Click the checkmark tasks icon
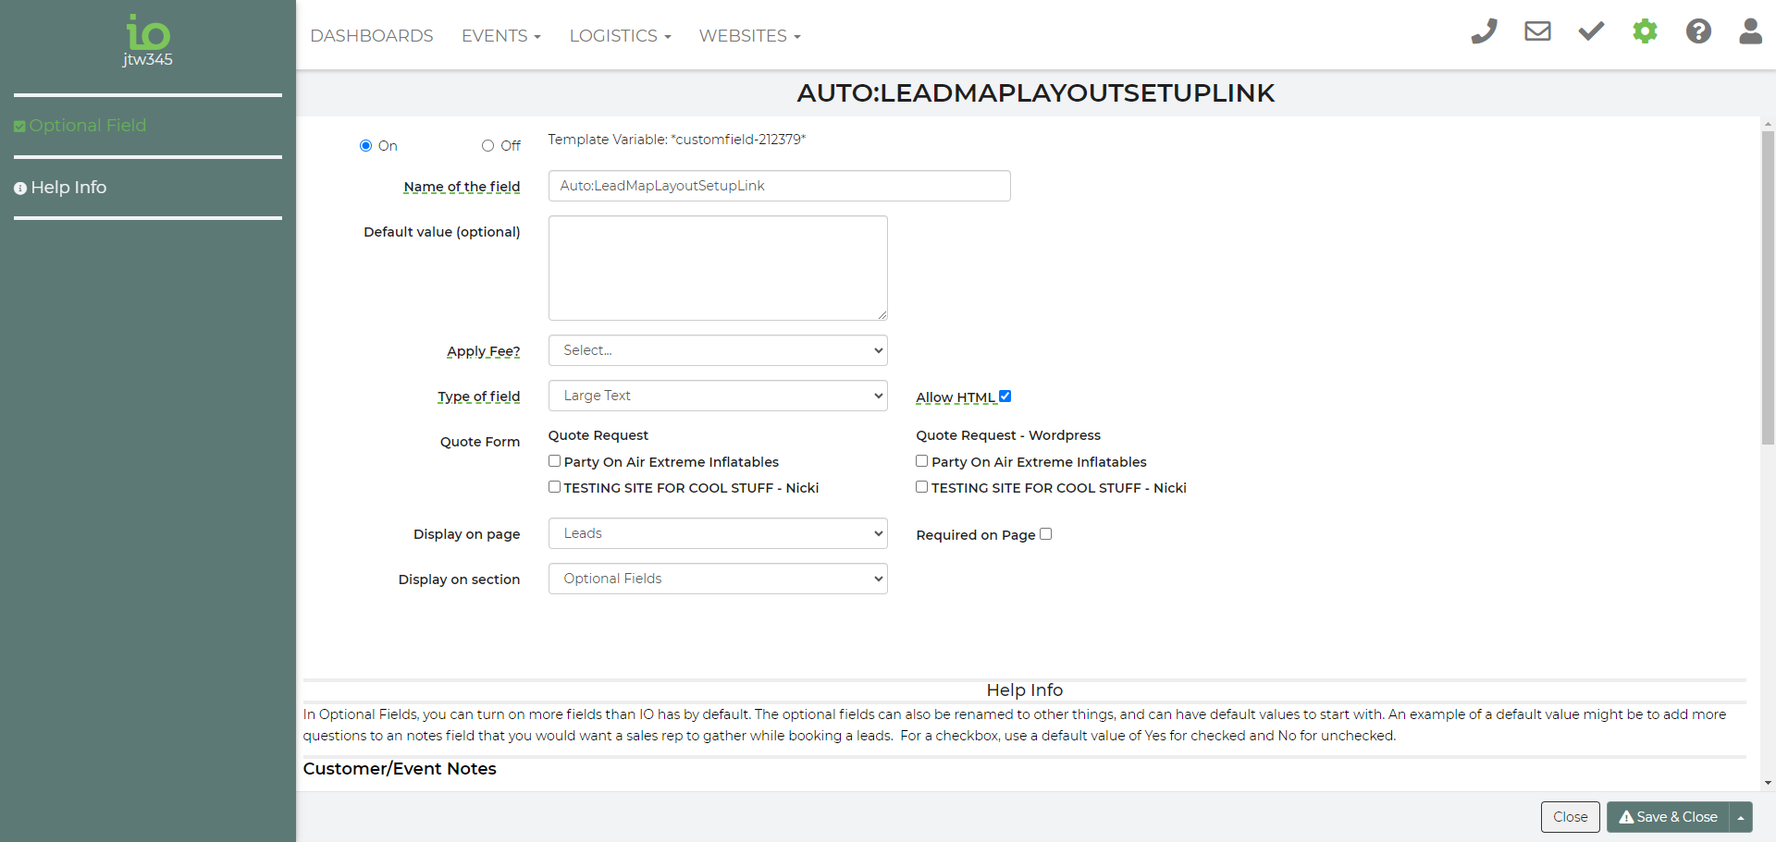 (x=1591, y=31)
